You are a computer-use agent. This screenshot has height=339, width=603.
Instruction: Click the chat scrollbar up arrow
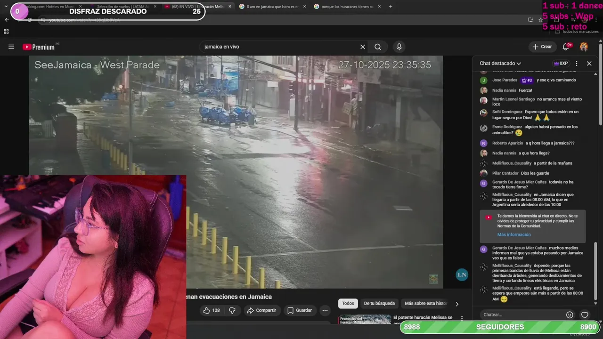pyautogui.click(x=595, y=73)
